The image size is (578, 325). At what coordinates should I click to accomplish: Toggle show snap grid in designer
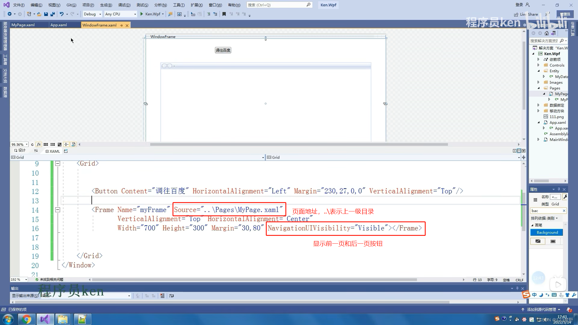[46, 145]
